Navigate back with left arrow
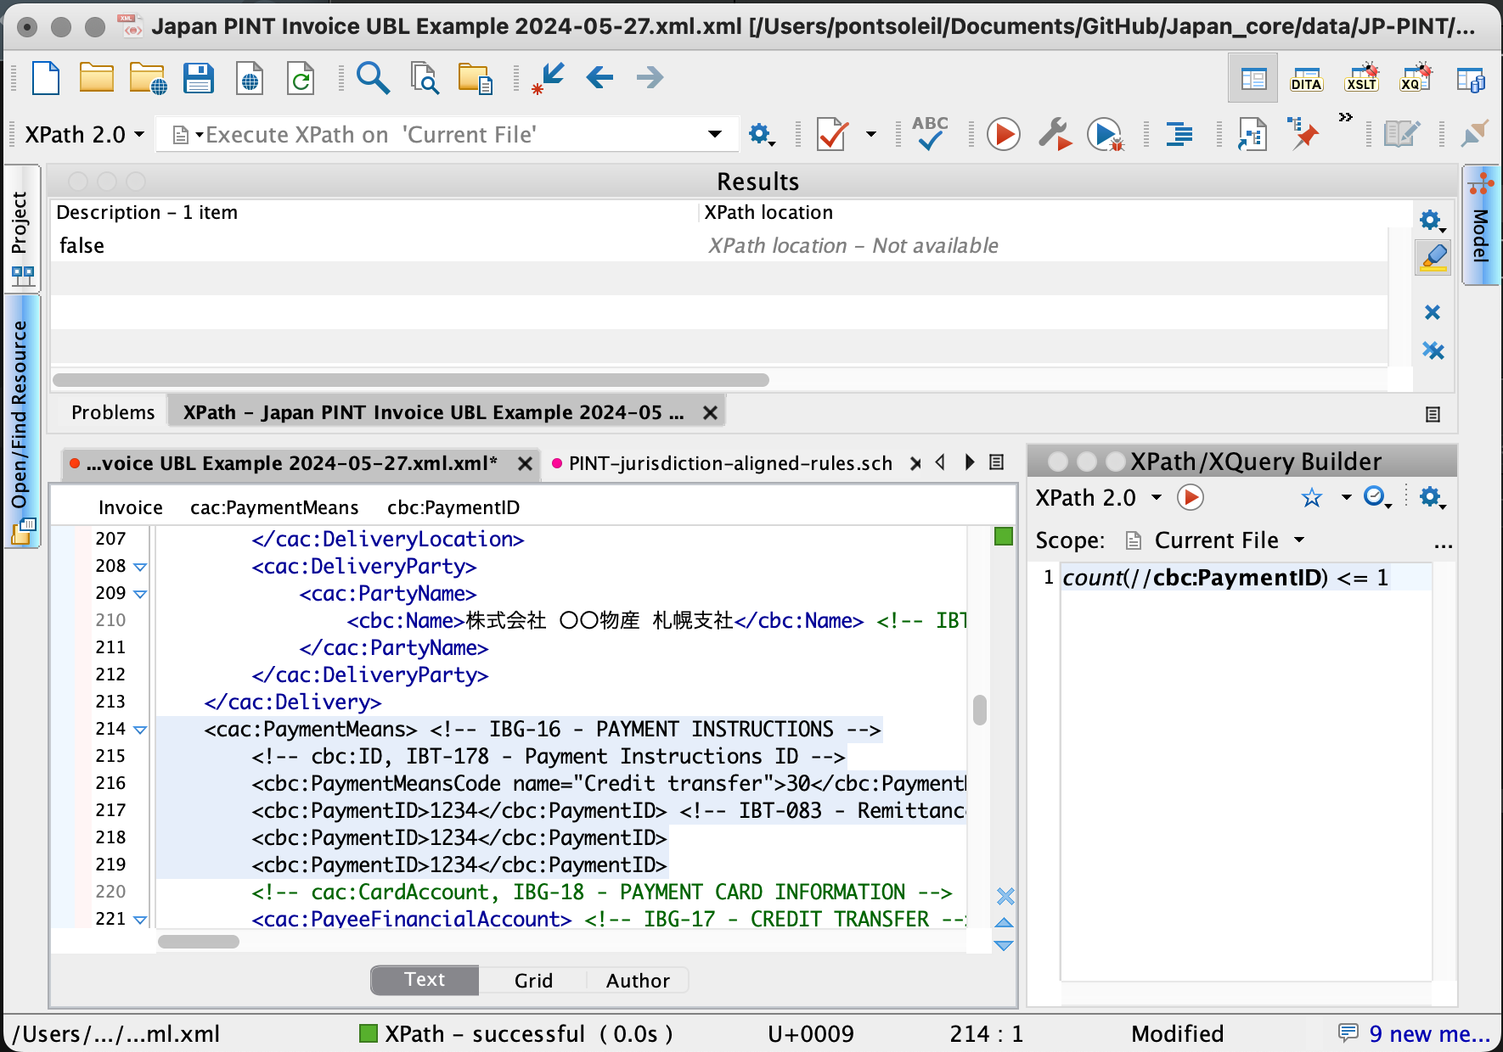The image size is (1503, 1052). click(x=600, y=78)
